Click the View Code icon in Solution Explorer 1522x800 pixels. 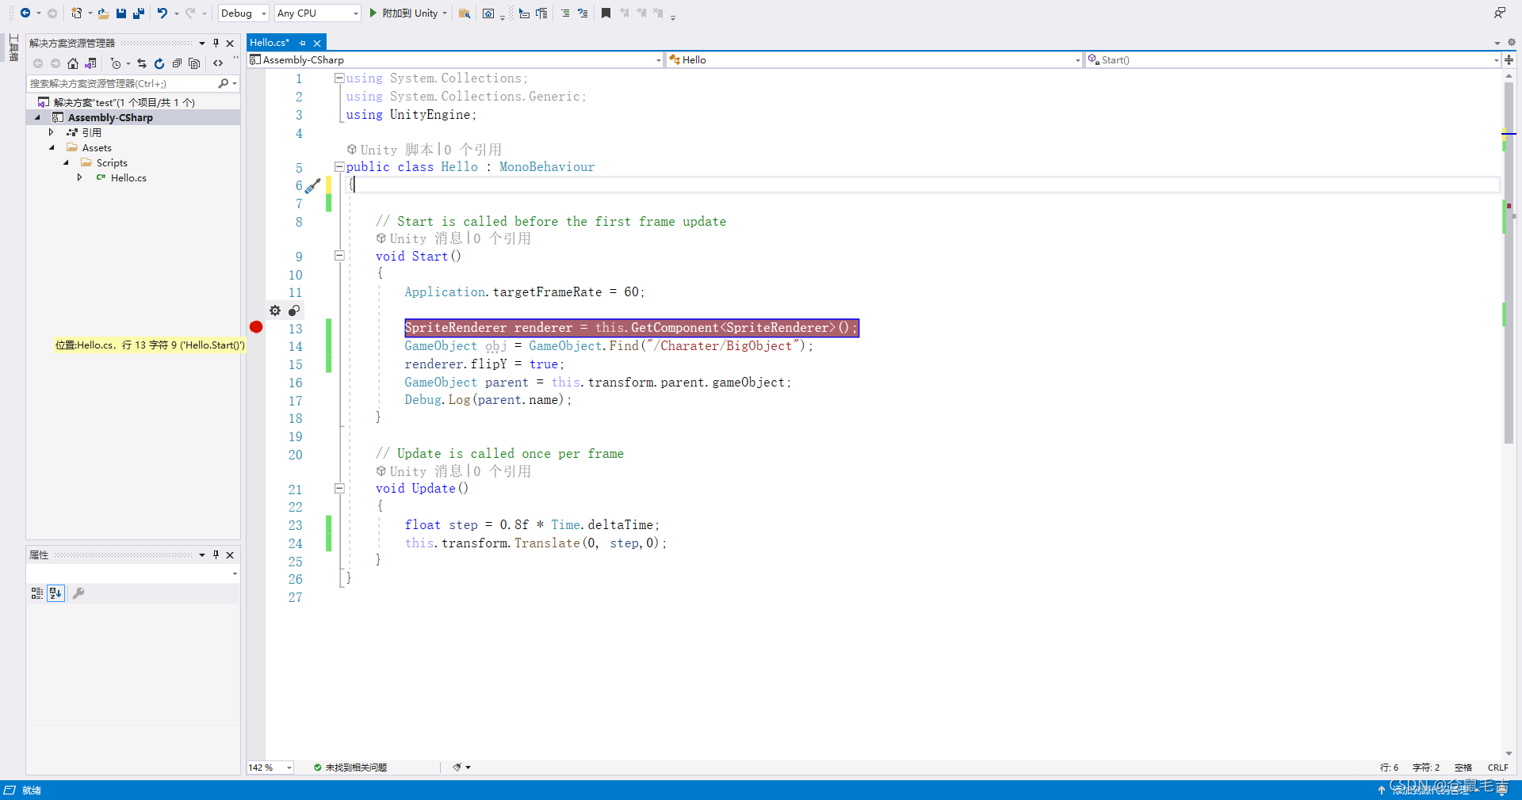(x=218, y=63)
